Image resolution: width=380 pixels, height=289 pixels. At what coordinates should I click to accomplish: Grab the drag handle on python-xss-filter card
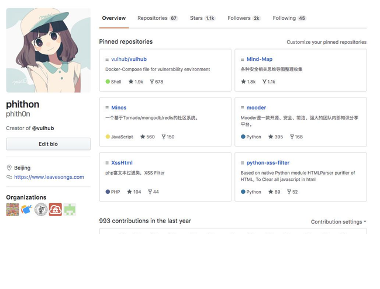pos(242,163)
